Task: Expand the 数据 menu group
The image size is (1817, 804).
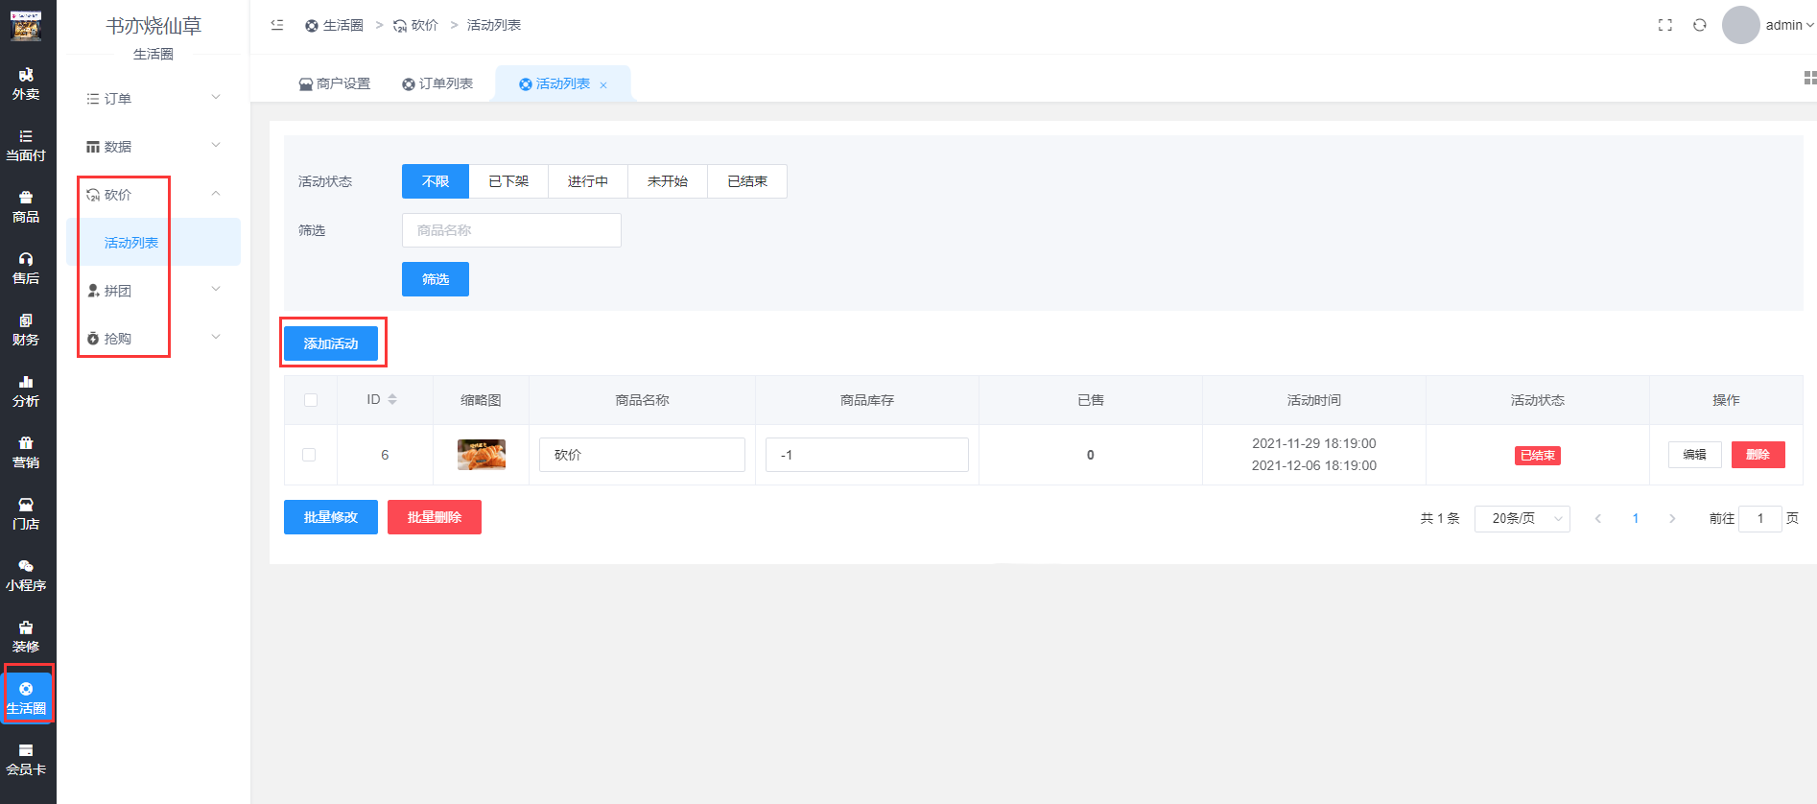Action: pos(153,146)
